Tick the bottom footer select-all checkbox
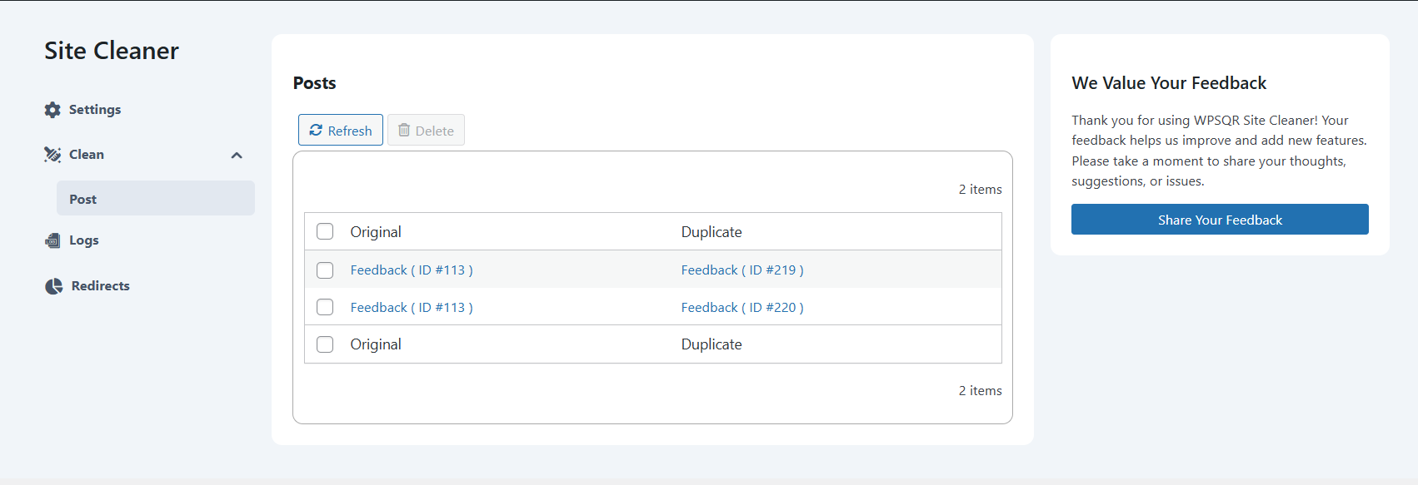The width and height of the screenshot is (1418, 485). tap(325, 344)
